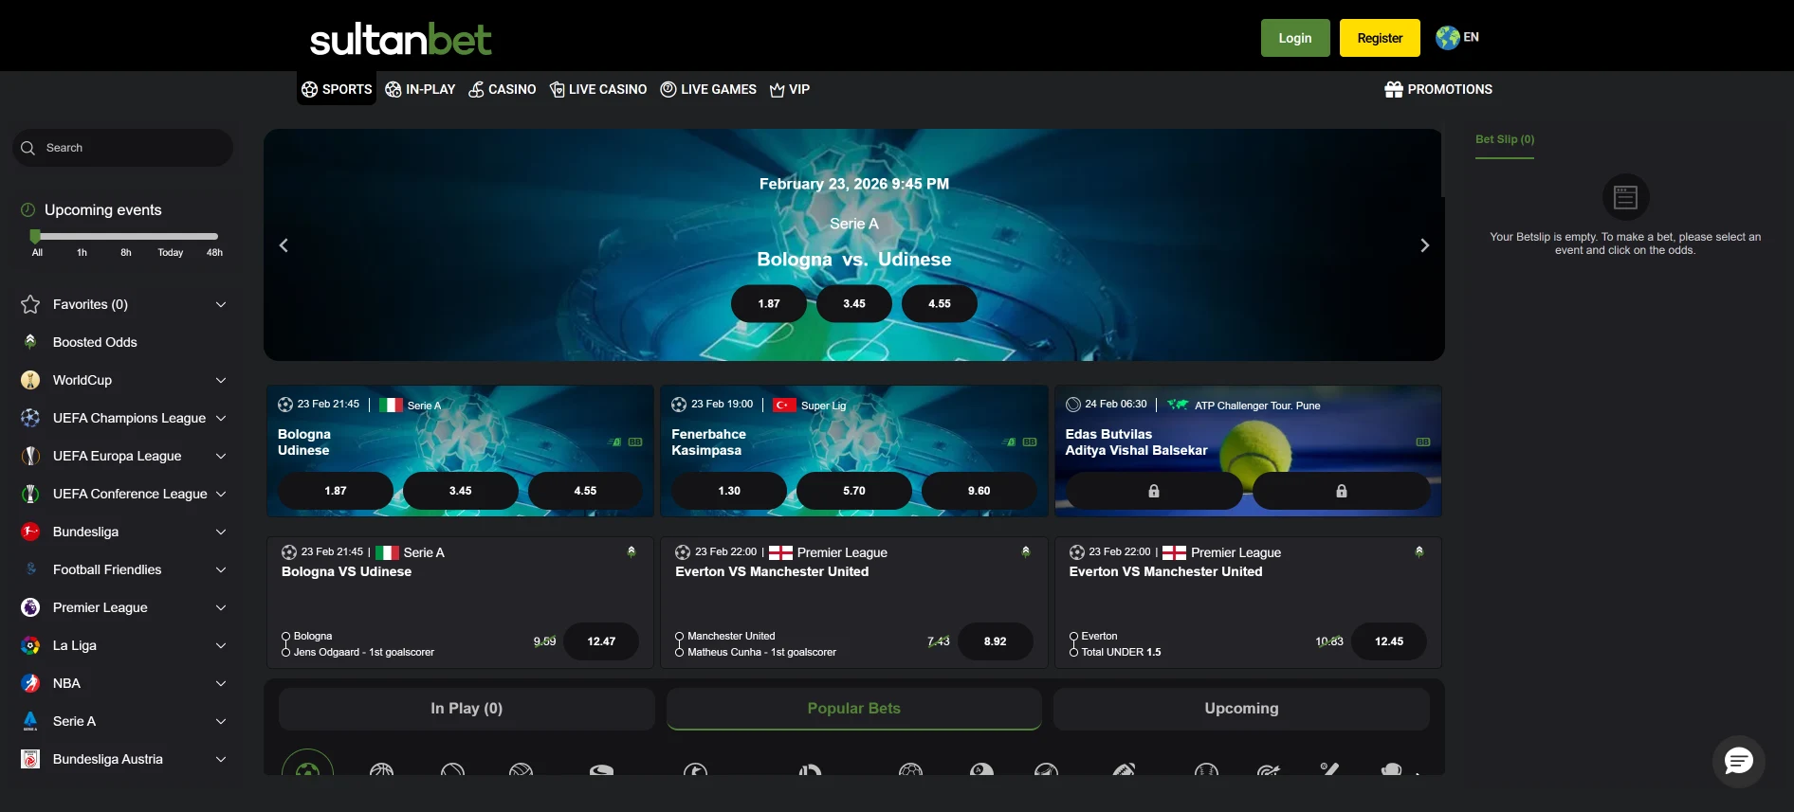Switch to the Popular Bets tab

[x=854, y=709]
